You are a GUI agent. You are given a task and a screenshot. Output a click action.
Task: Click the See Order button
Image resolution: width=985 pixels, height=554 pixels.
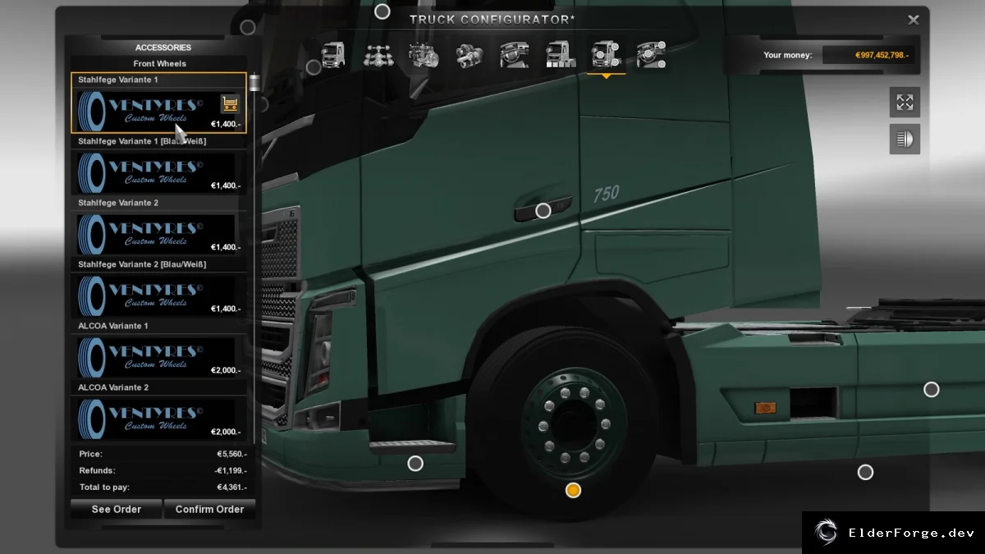coord(116,510)
